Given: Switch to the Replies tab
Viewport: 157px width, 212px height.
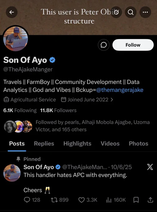Looking at the screenshot, I should point(44,144).
